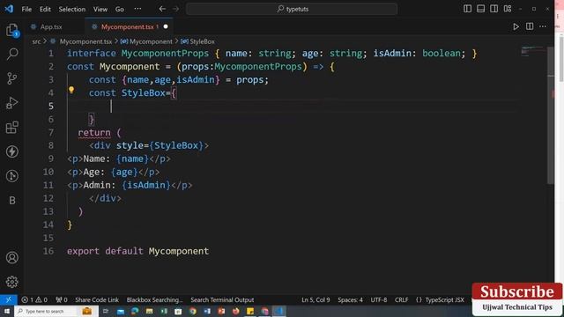Click the code minimap preview
The image size is (564, 317).
[x=533, y=51]
